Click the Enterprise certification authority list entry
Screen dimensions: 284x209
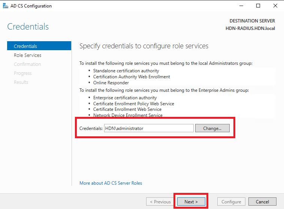[x=125, y=98]
